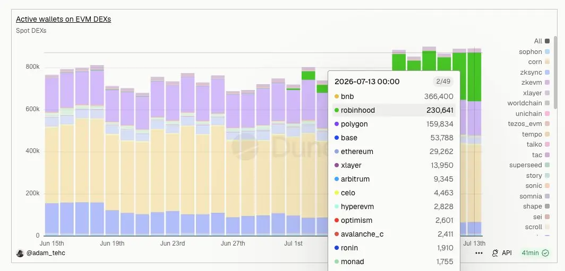Open the @adam_tehc author profile
This screenshot has height=271, width=565.
(46, 252)
